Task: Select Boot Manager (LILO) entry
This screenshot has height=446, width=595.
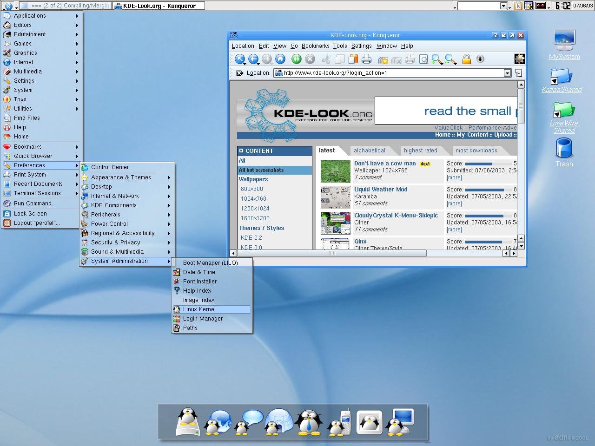Action: coord(212,263)
